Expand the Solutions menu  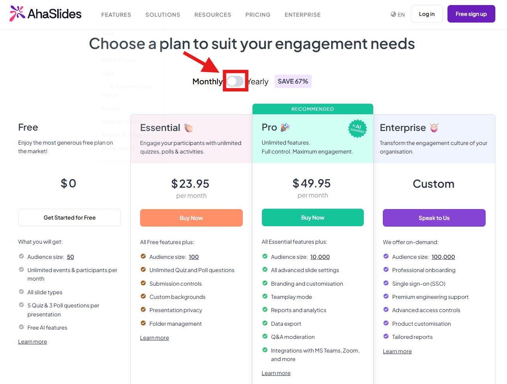tap(163, 15)
